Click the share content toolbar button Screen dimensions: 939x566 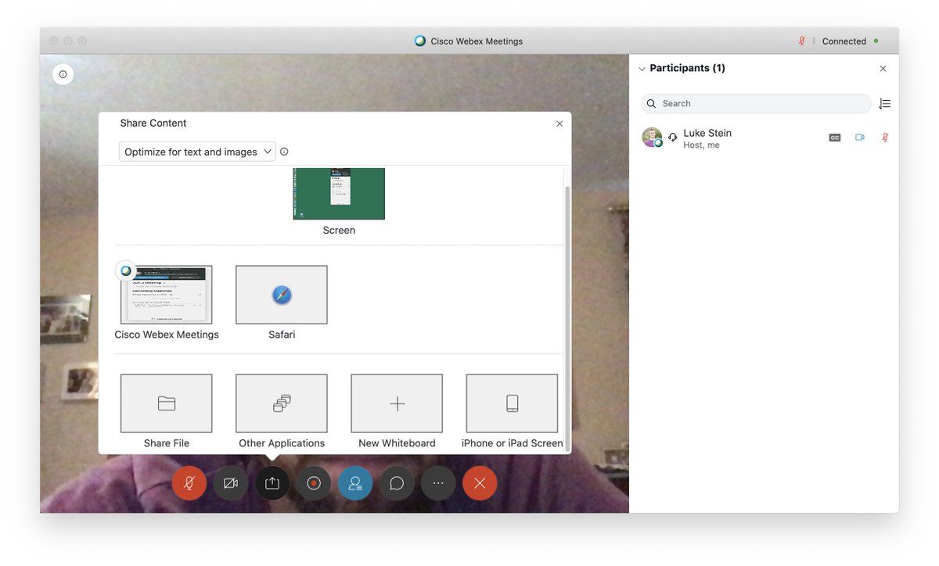272,483
